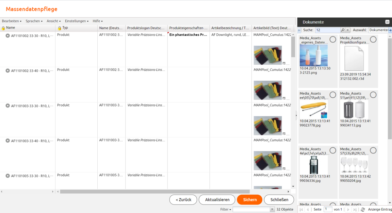Collapse the Dokumente panel with double-arrow icon

[x=387, y=22]
